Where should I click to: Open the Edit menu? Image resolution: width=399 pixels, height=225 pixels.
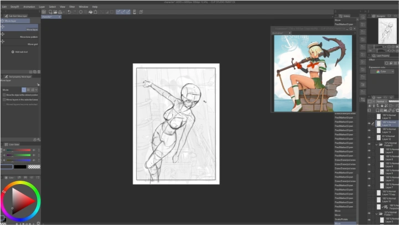click(x=4, y=7)
